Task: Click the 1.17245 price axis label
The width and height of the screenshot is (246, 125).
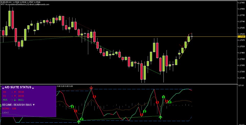Action: 242,78
